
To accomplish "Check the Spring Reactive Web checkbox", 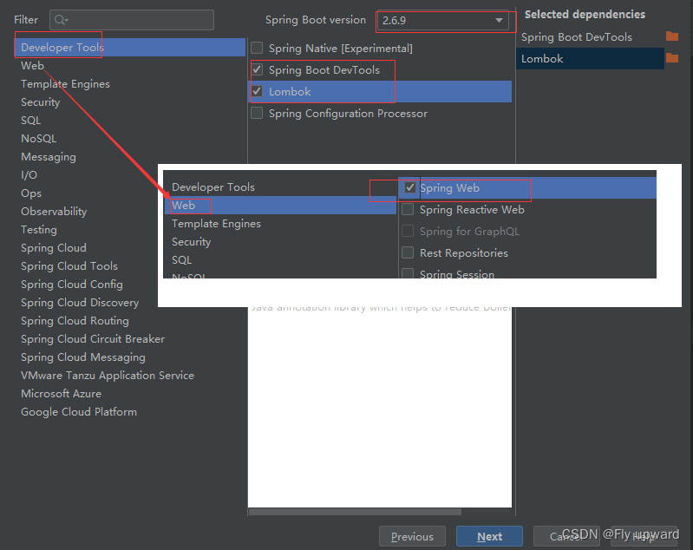I will [x=408, y=209].
